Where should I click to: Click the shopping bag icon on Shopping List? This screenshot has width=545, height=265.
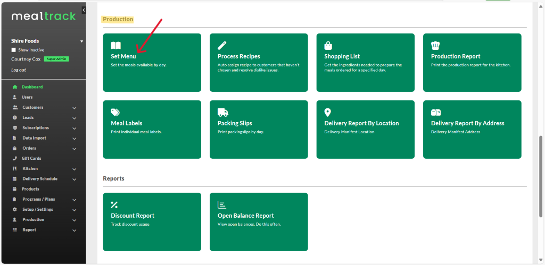[328, 46]
